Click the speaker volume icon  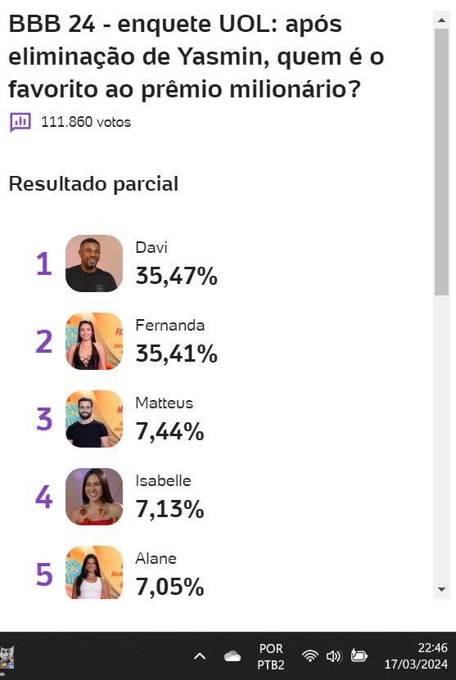(334, 656)
